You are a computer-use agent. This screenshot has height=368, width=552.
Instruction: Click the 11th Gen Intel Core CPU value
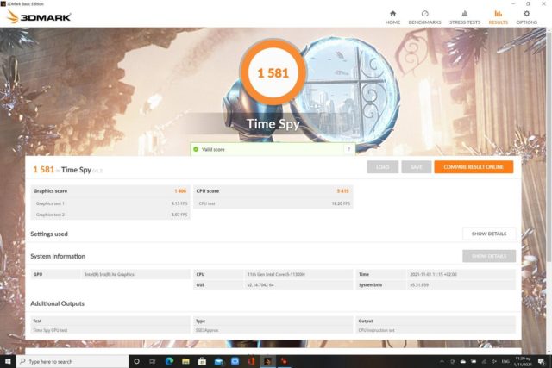(276, 274)
